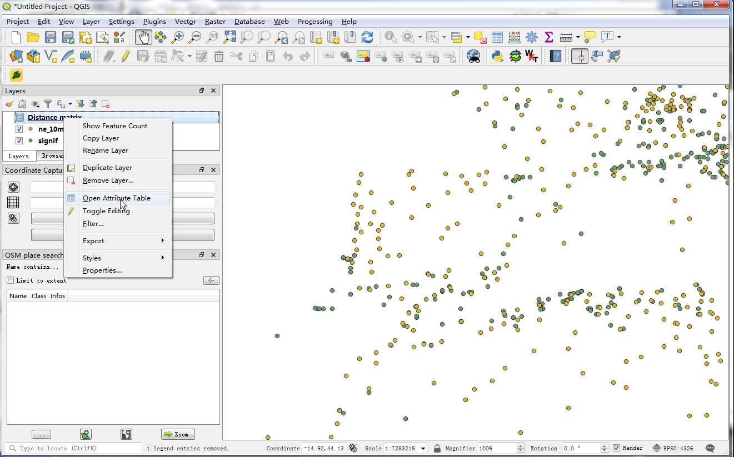Click the Filter Legend funnel icon
This screenshot has width=734, height=457.
[48, 104]
